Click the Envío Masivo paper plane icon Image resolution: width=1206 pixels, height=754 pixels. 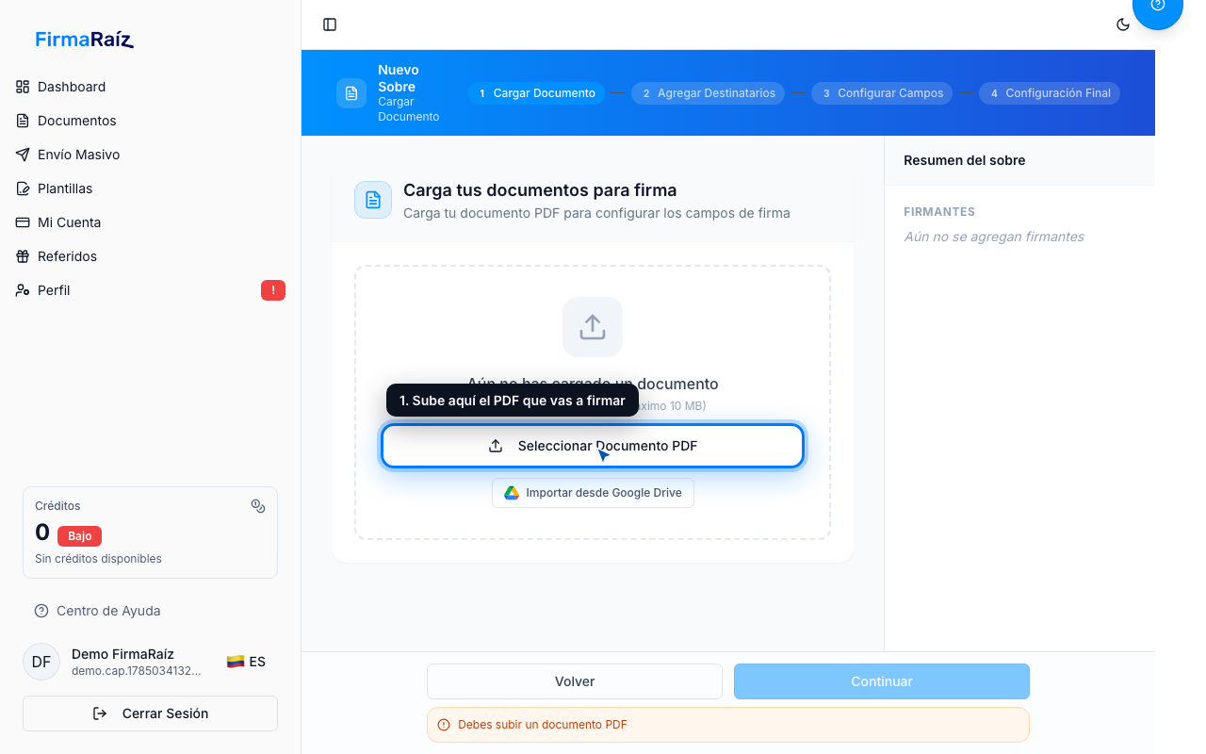23,155
